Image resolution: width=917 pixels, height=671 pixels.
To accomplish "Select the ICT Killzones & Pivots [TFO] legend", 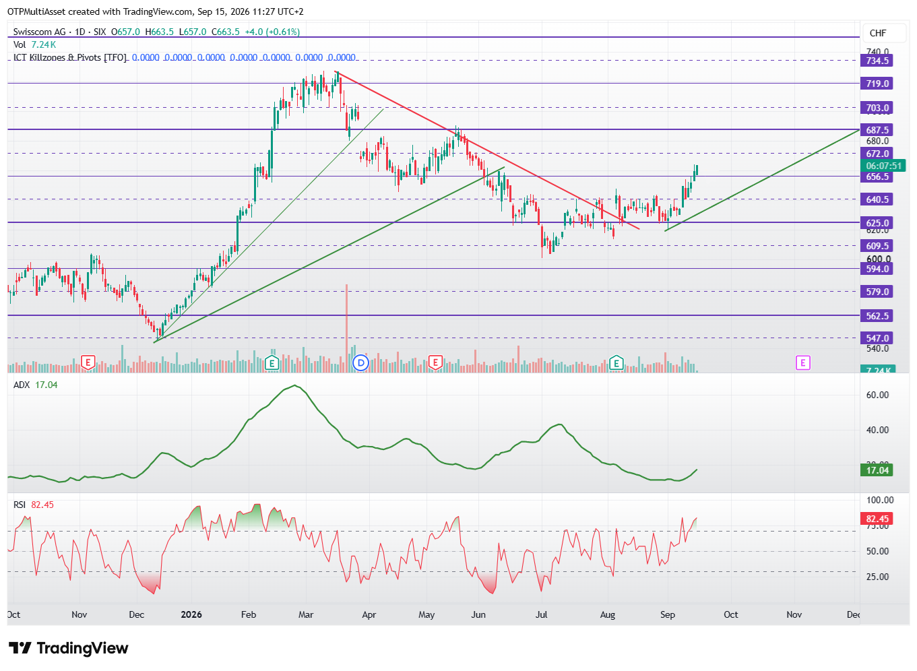I will coord(70,57).
